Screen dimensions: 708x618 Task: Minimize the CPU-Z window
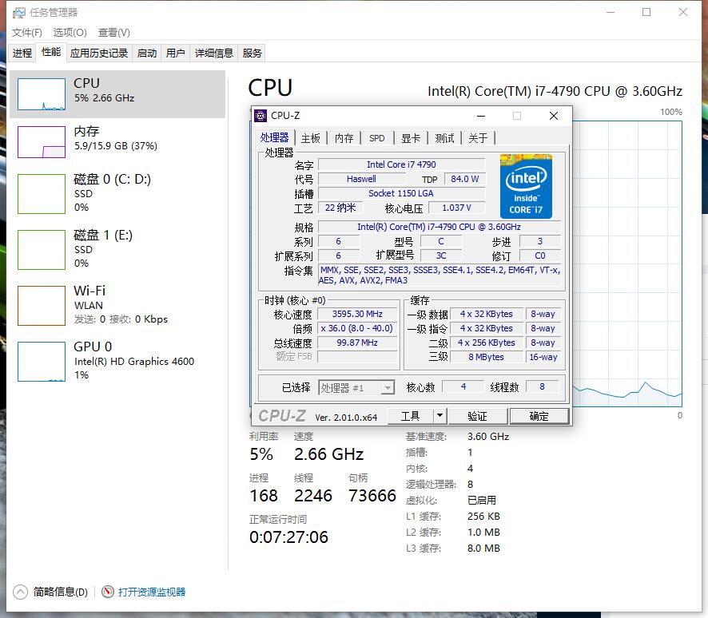pos(481,116)
